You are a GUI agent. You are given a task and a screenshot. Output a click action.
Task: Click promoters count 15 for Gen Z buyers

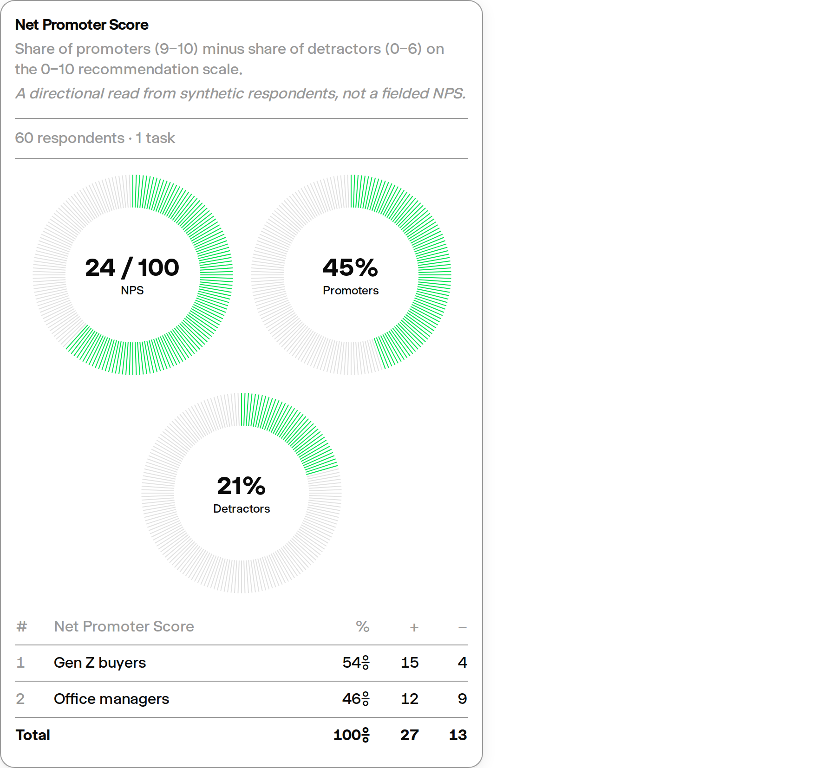click(x=410, y=663)
